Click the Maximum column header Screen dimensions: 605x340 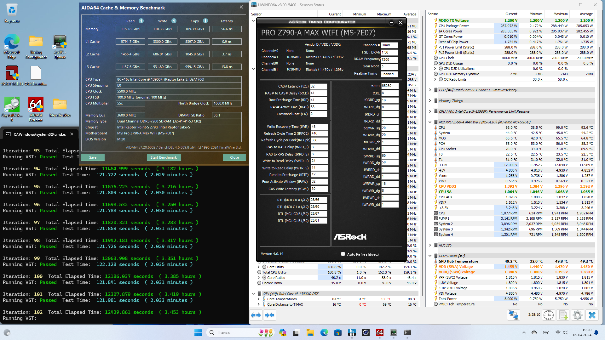(x=384, y=14)
